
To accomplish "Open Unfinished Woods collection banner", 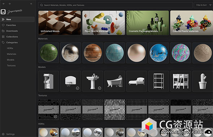I will (x=60, y=23).
